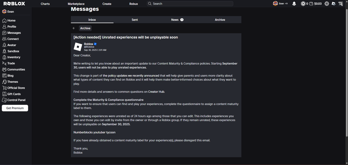
Task: Click the Roblox sender avatar
Action: (78, 47)
